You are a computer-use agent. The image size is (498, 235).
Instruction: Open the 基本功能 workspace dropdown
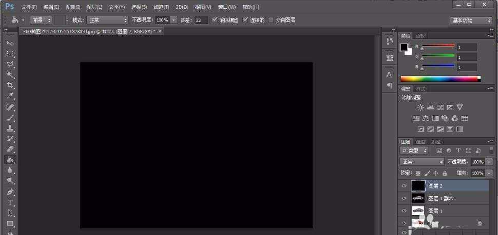pyautogui.click(x=471, y=20)
